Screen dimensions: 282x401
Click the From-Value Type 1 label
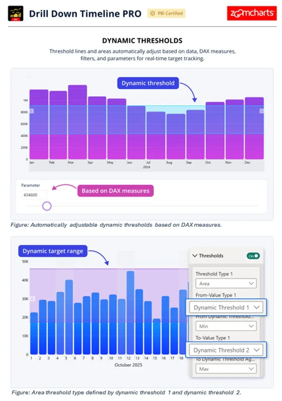(216, 295)
